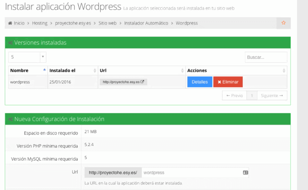
Task: Mark page as favorite with star icon
Action: [x=283, y=23]
